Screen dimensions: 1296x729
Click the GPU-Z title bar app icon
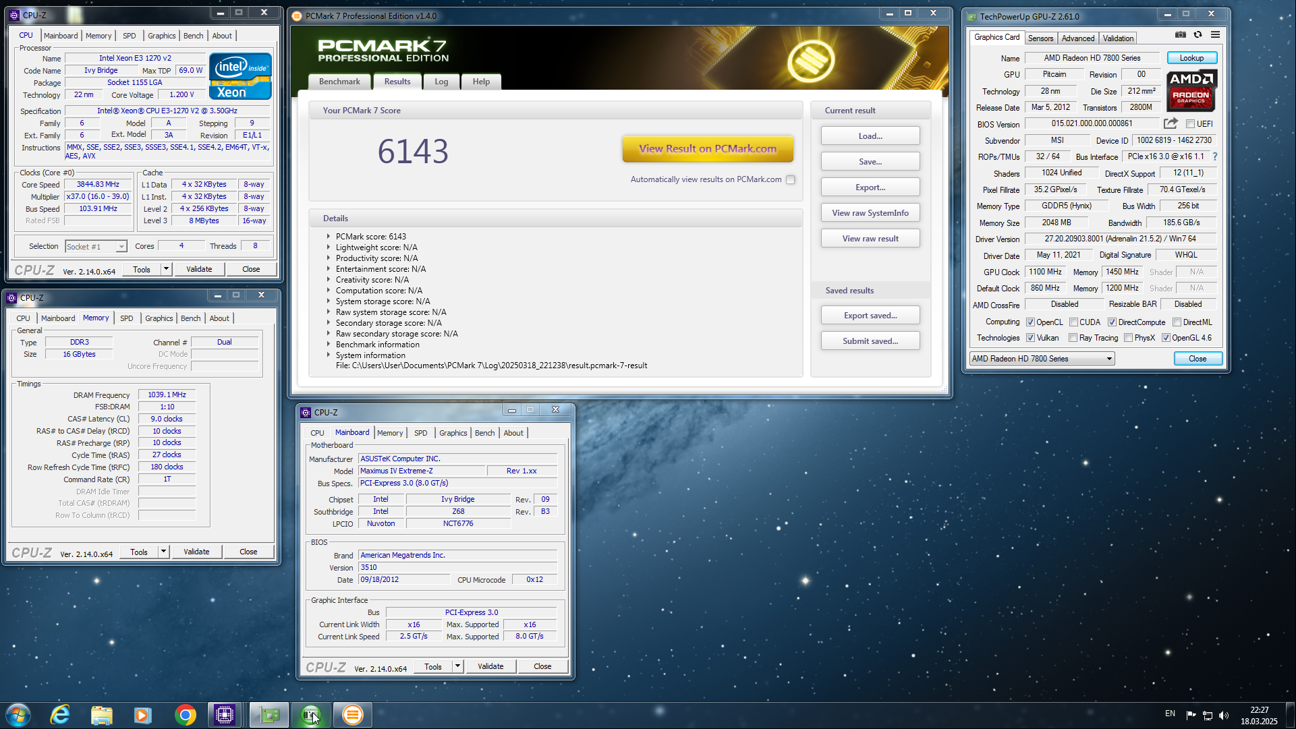tap(972, 16)
